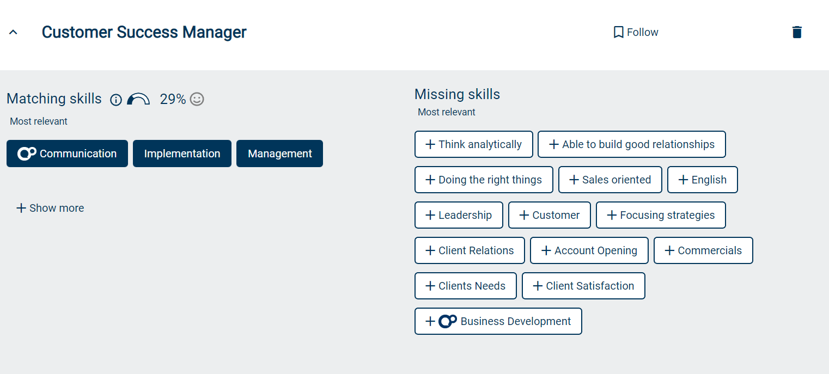Screen dimensions: 829x374
Task: Select the Implementation matching skill
Action: (182, 154)
